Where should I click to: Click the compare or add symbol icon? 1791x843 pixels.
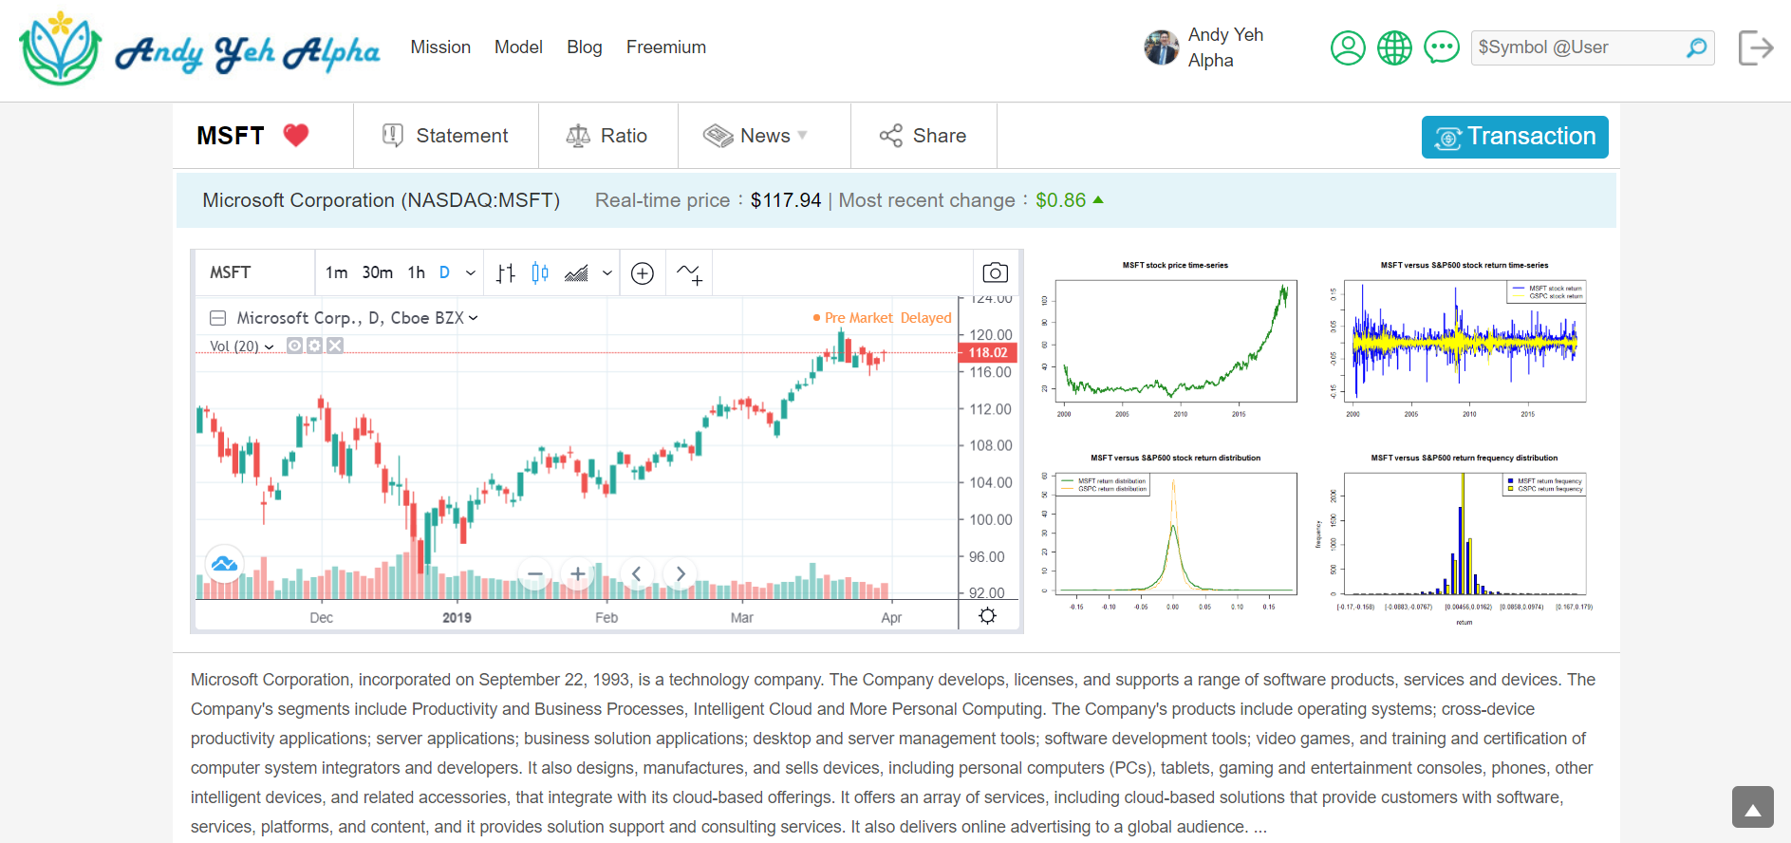[x=643, y=273]
